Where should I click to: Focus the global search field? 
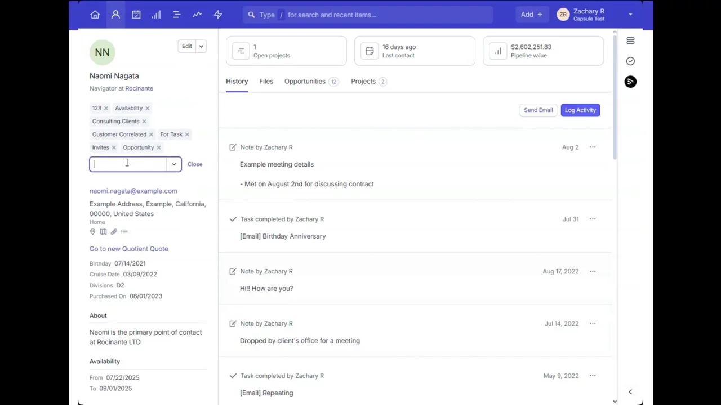point(372,15)
